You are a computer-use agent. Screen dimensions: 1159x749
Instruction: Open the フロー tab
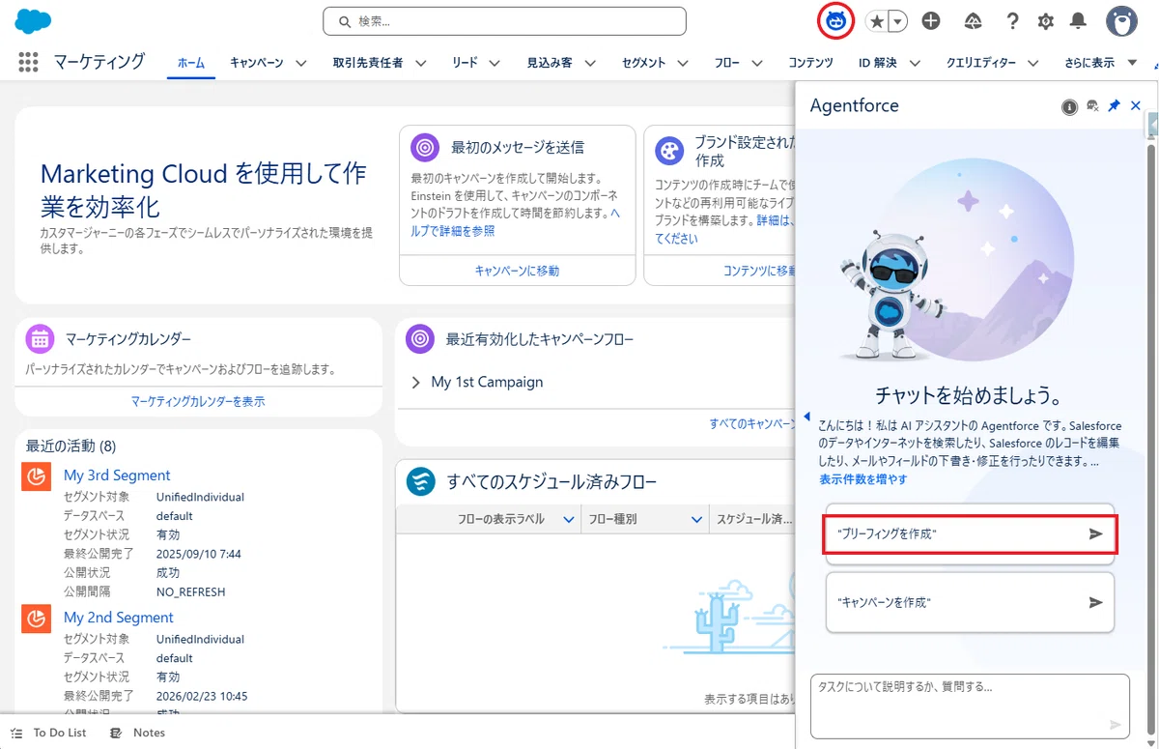pos(727,63)
